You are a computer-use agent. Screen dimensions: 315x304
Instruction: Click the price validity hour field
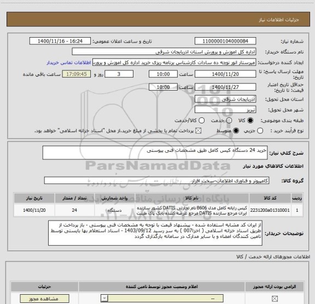pyautogui.click(x=163, y=87)
